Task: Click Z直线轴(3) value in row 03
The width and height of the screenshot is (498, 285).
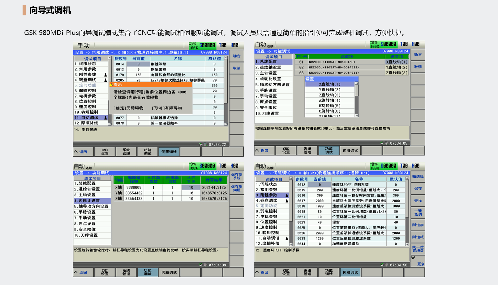Action: [397, 73]
